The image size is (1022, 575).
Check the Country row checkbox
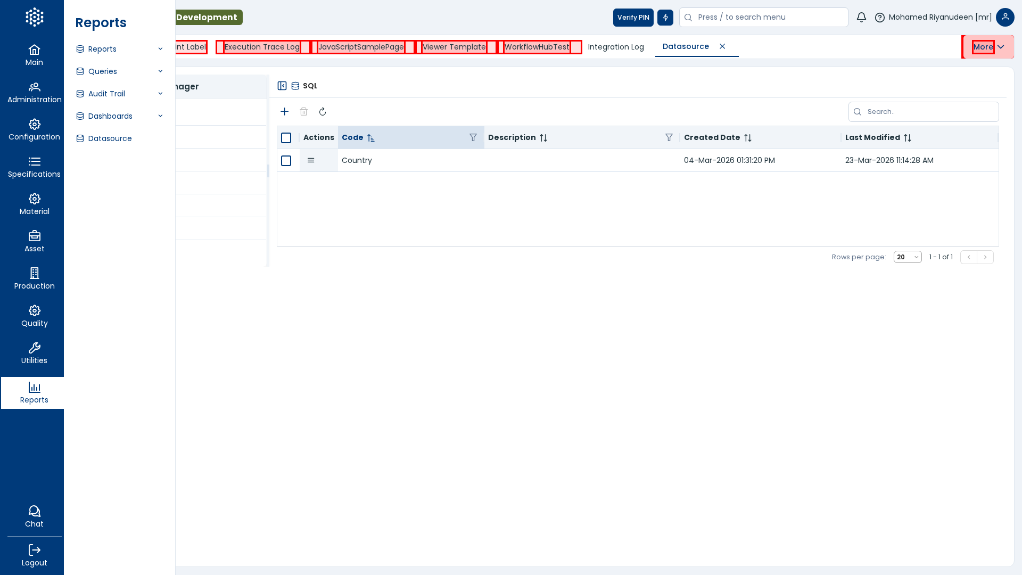[286, 161]
